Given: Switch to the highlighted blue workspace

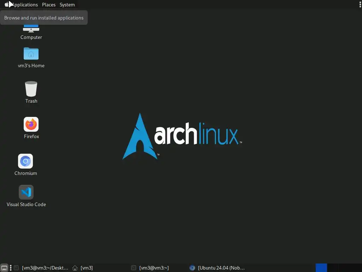Looking at the screenshot, I should point(321,268).
